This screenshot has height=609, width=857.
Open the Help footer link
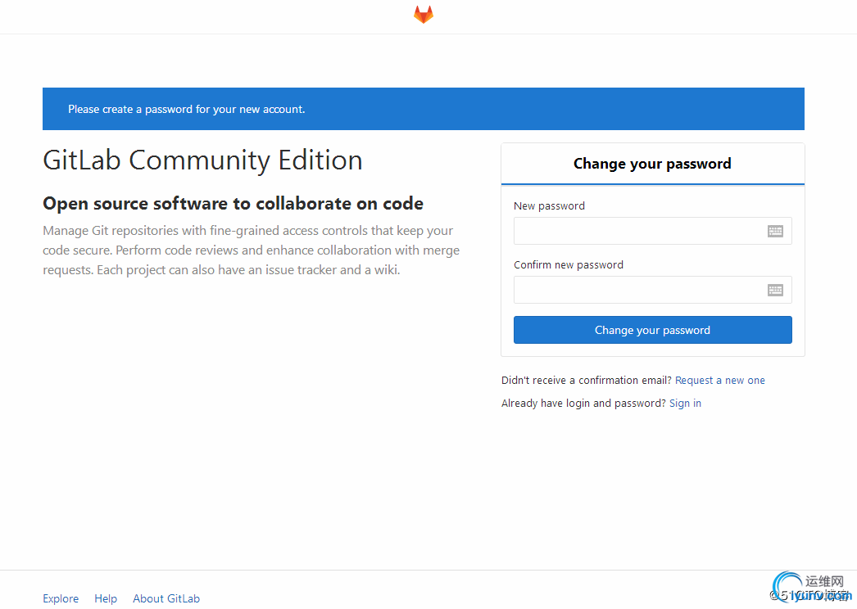tap(106, 598)
